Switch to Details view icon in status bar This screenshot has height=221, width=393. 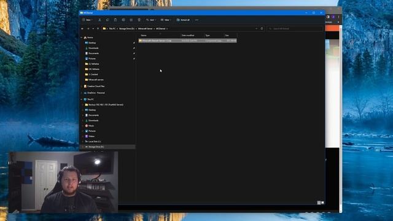[319, 203]
